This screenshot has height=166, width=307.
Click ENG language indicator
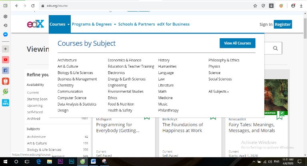tap(277, 162)
